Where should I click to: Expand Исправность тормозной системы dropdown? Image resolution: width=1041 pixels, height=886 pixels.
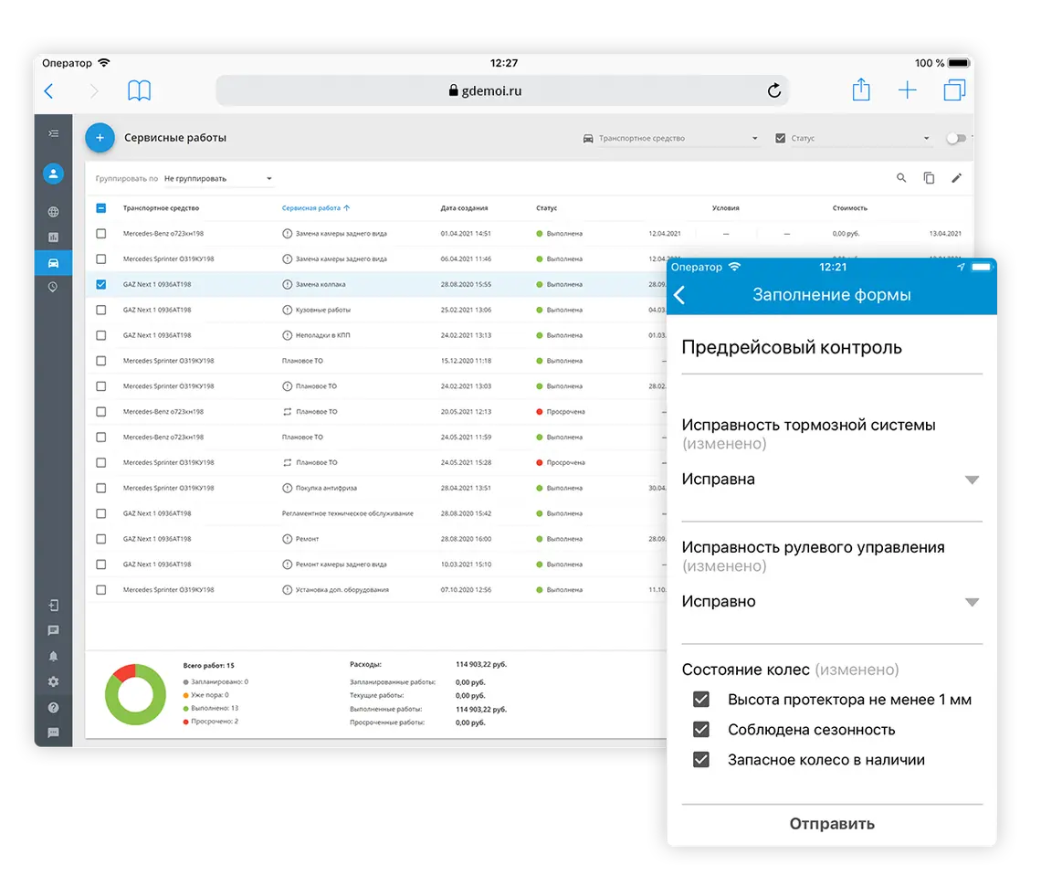[972, 480]
